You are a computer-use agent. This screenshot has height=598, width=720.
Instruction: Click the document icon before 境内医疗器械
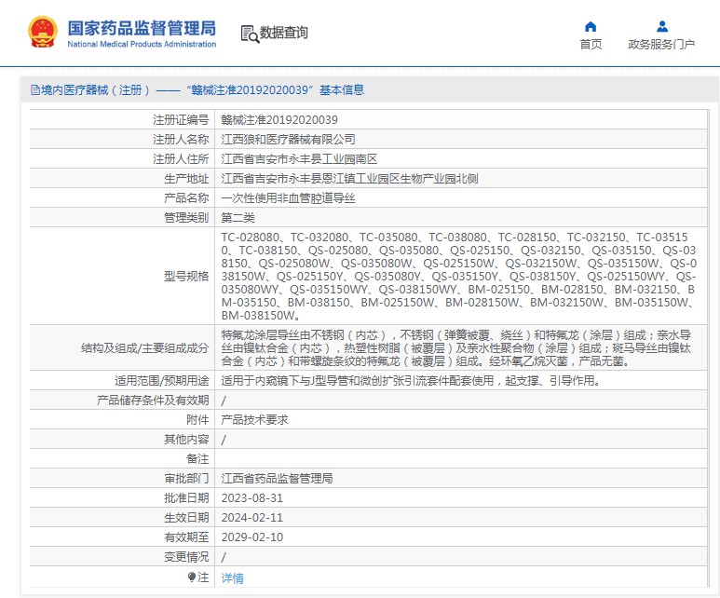pos(34,89)
